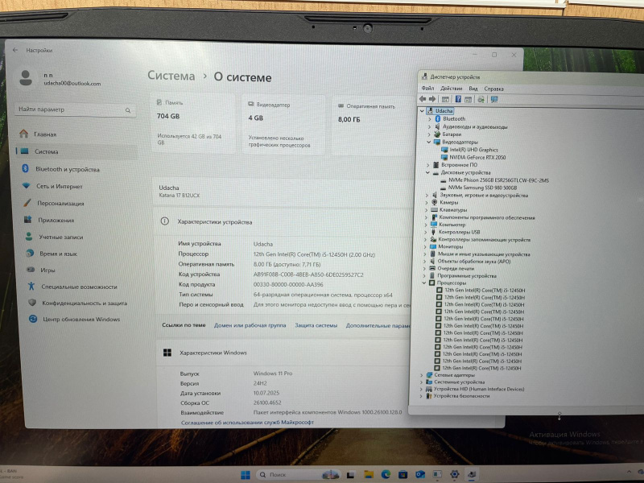Click the search magnifier icon in Settings
This screenshot has width=644, height=483.
pyautogui.click(x=128, y=110)
